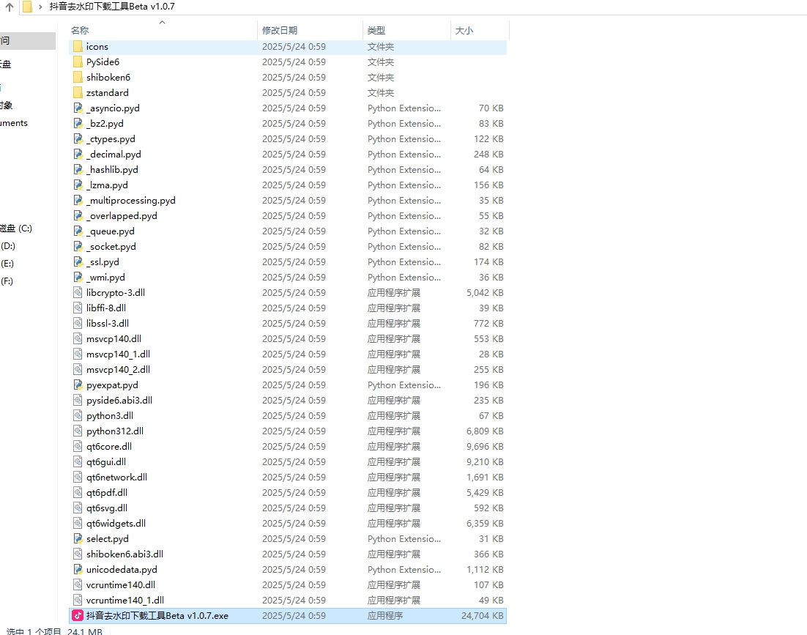Click the libcrypto-3.dll file icon

click(78, 293)
